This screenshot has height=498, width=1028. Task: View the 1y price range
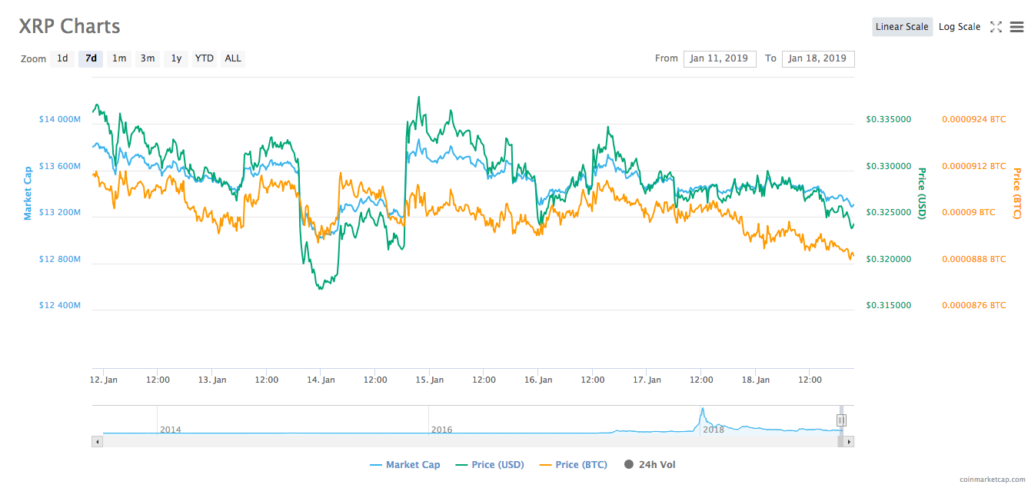[x=175, y=58]
